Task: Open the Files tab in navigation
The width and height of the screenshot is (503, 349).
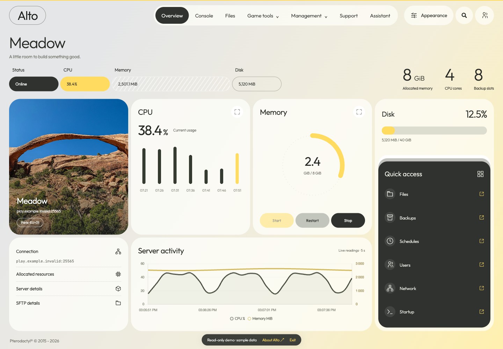Action: click(230, 16)
